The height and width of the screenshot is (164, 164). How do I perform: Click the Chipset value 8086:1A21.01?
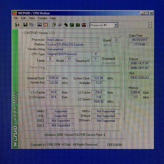click(x=139, y=63)
